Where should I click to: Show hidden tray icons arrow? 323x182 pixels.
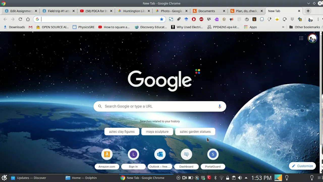(x=246, y=178)
